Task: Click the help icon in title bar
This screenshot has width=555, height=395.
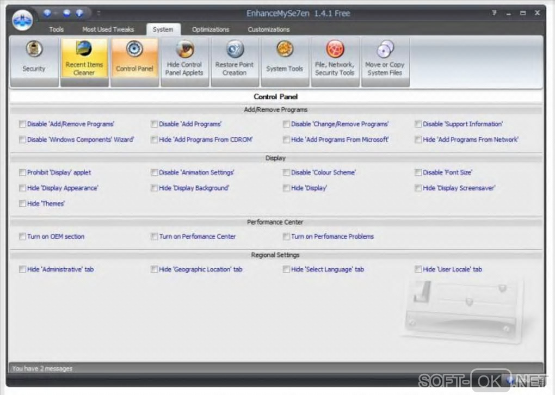Action: (494, 13)
